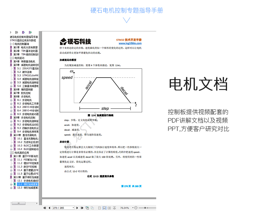This screenshot has width=253, height=220.
Task: Click the zoom out minus button
Action: click(x=136, y=208)
